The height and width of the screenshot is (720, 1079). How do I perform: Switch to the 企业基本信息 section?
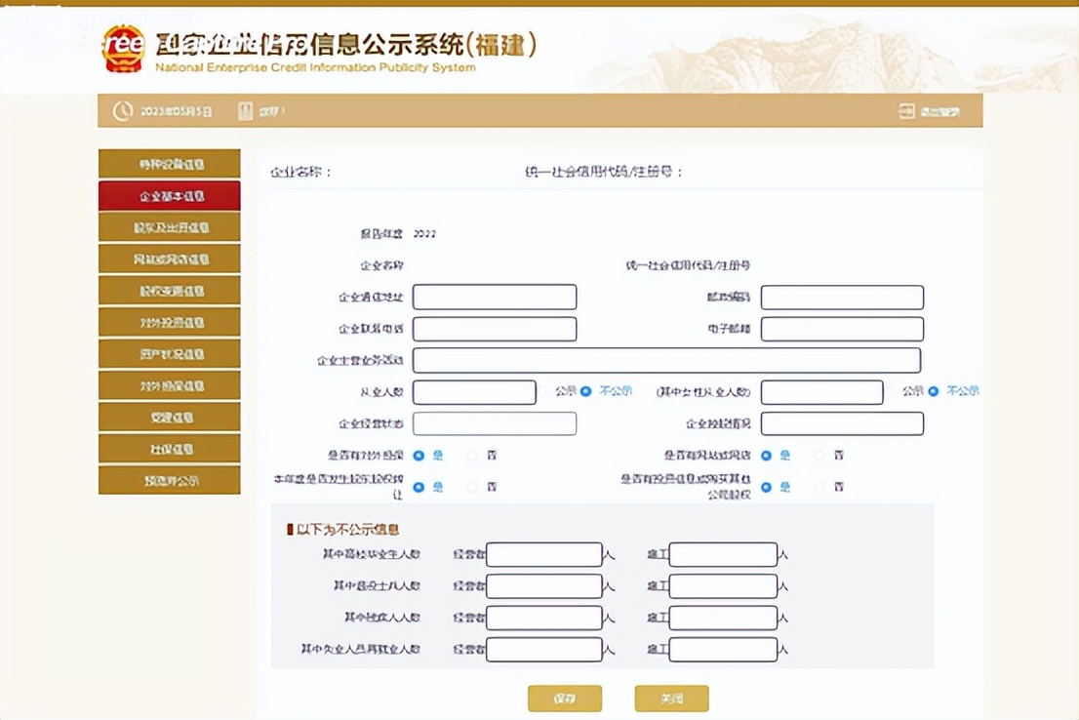point(168,195)
